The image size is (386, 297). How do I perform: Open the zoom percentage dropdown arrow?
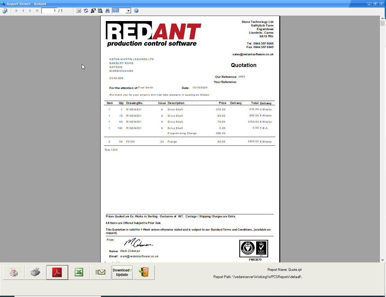pos(128,11)
